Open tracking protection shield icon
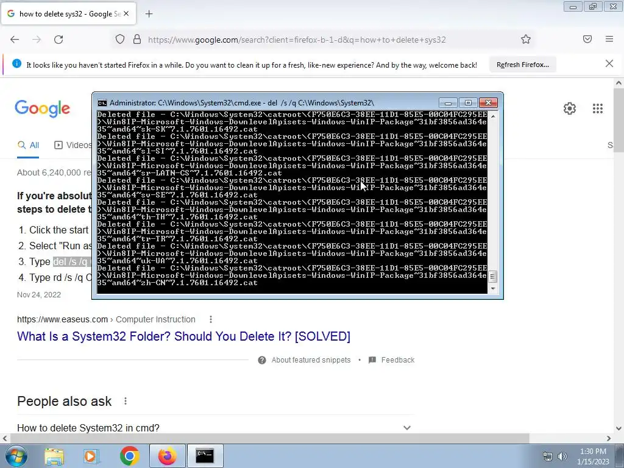Screen dimensions: 624x468 pyautogui.click(x=120, y=40)
